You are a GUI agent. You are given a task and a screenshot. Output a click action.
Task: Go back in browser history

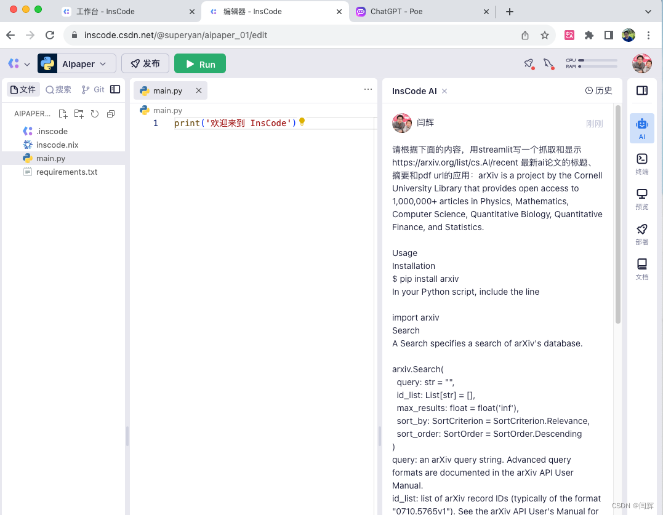[x=10, y=35]
